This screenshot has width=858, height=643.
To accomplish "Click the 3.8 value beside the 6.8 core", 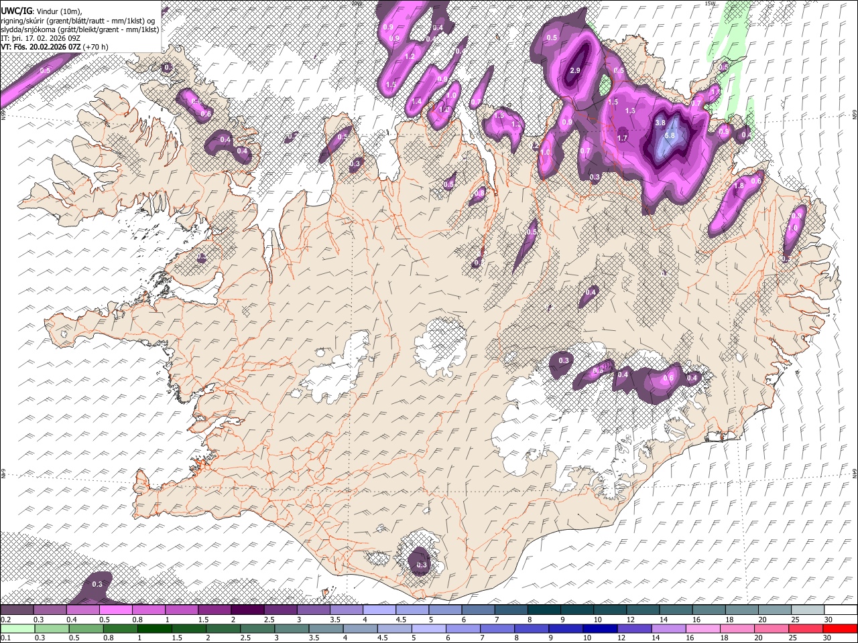I will [x=660, y=123].
